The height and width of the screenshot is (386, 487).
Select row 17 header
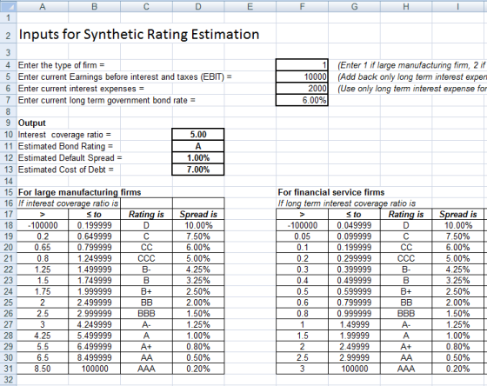click(x=8, y=214)
